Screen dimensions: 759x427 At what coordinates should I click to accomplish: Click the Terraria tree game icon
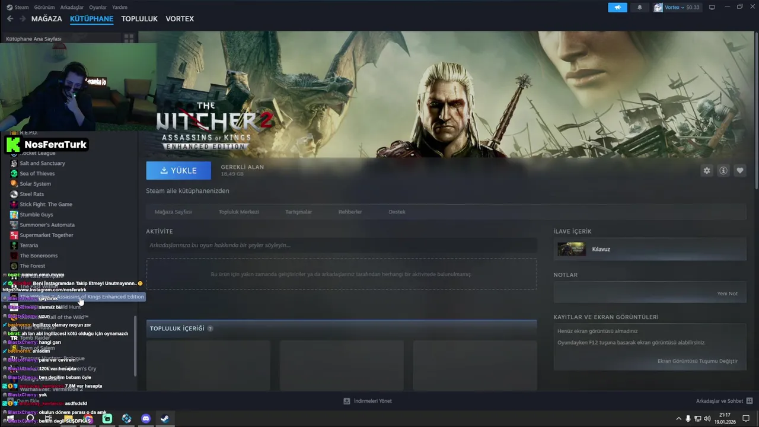click(14, 246)
